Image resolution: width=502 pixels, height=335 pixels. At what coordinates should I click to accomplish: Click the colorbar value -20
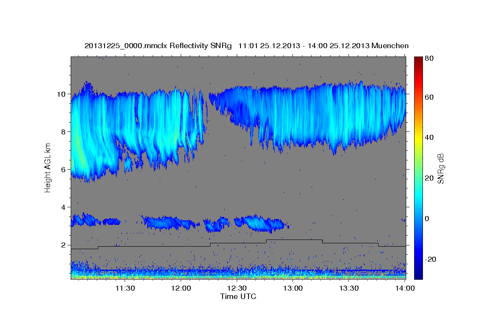(431, 259)
